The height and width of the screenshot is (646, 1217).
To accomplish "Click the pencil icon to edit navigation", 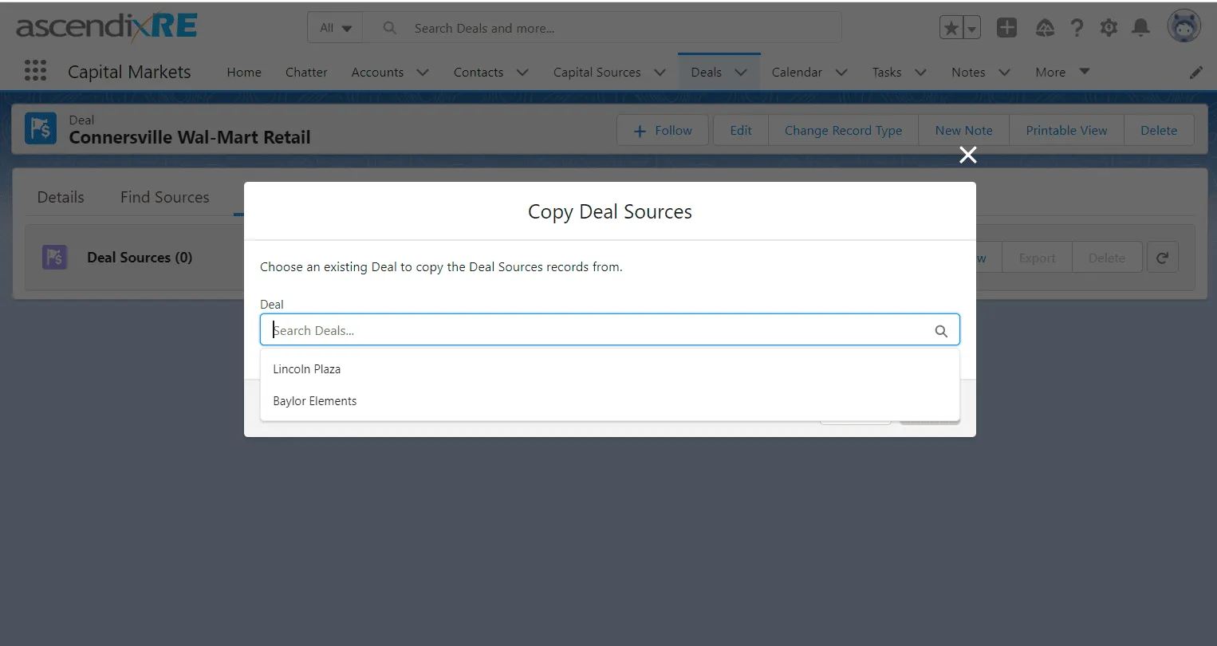I will [x=1196, y=73].
